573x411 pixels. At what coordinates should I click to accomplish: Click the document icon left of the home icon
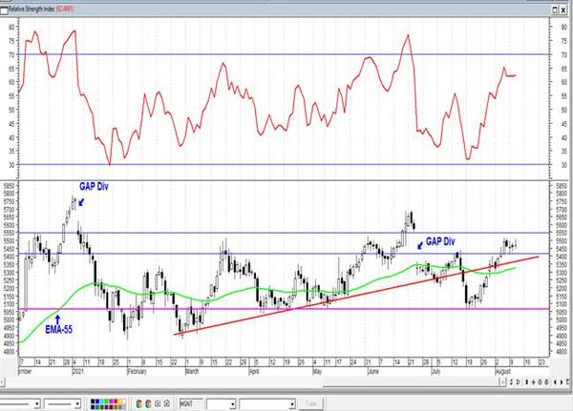coord(158,403)
